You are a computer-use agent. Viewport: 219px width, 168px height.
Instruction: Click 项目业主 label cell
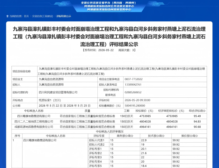click(x=25, y=79)
